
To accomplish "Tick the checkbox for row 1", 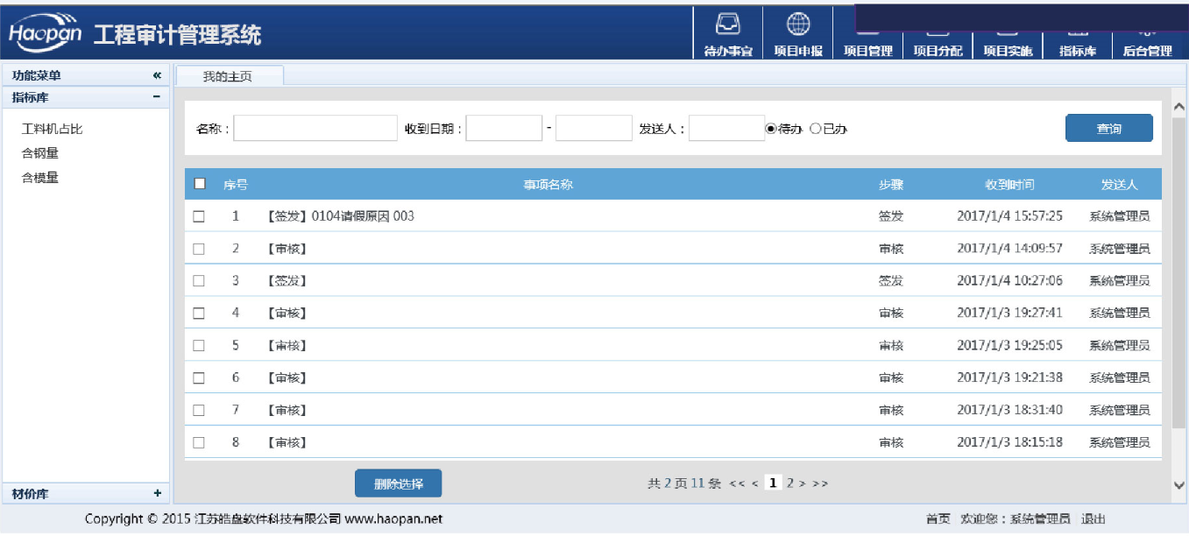I will [199, 216].
